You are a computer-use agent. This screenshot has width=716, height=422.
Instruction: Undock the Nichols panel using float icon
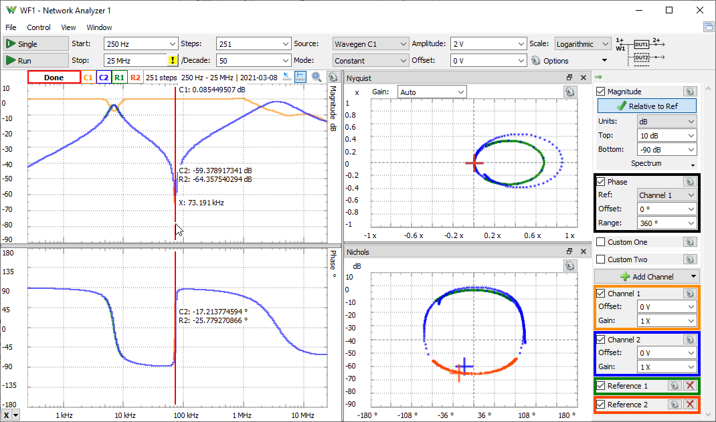[570, 252]
